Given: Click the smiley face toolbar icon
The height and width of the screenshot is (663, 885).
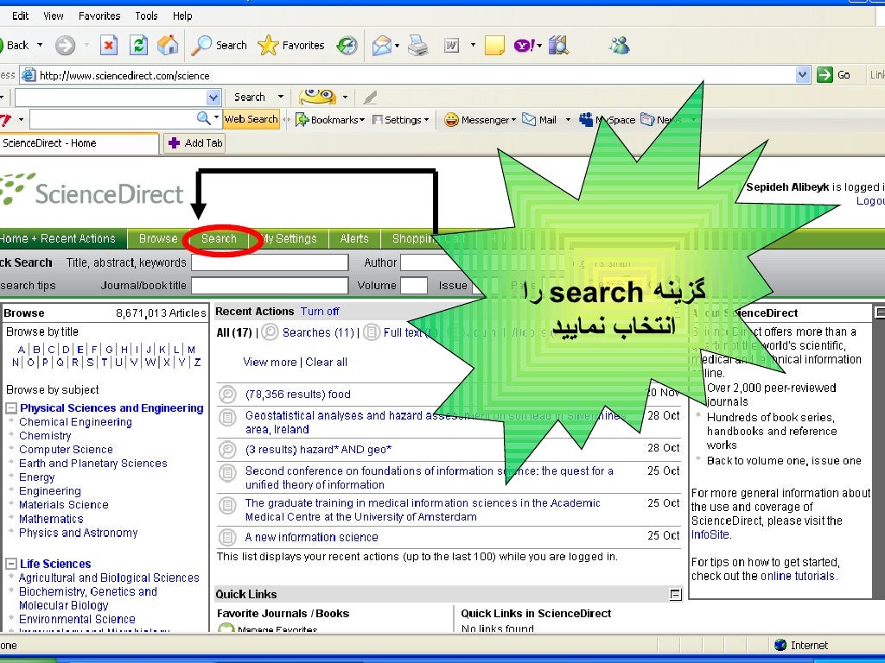Looking at the screenshot, I should tap(318, 97).
